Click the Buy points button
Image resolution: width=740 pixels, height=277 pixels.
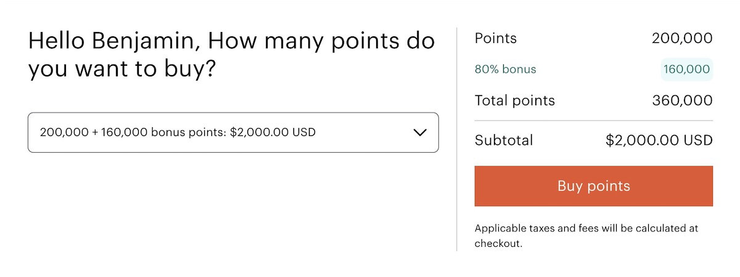pyautogui.click(x=593, y=186)
